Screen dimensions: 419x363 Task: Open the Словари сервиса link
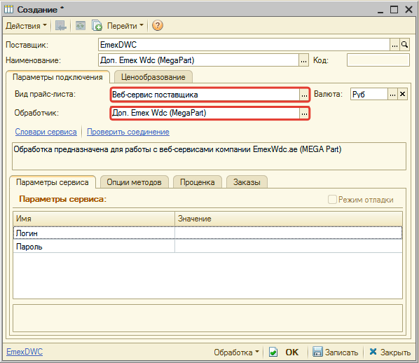[x=46, y=132]
